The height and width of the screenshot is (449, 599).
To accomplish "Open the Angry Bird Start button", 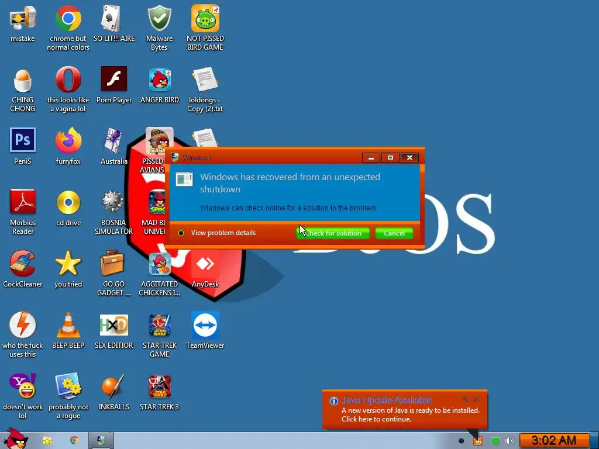I will (16, 440).
